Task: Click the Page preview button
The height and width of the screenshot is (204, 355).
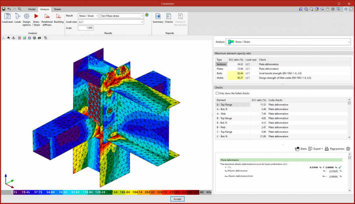Action: [334, 149]
